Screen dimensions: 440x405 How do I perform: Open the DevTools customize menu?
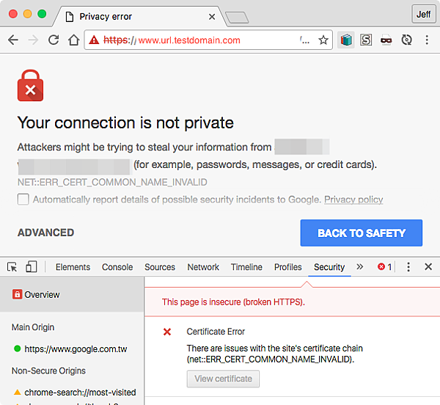pyautogui.click(x=408, y=267)
